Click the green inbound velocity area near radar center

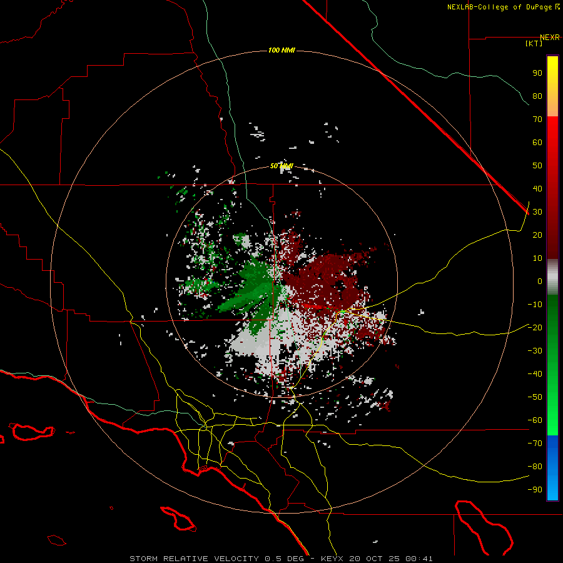pos(256,287)
